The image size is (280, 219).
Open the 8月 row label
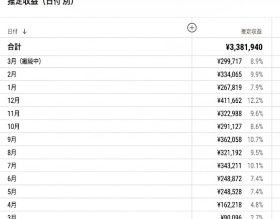click(x=12, y=153)
